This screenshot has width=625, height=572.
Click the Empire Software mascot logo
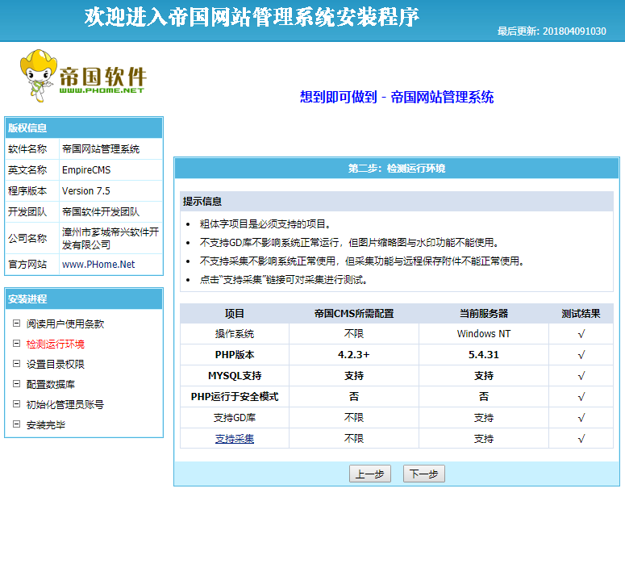click(81, 72)
